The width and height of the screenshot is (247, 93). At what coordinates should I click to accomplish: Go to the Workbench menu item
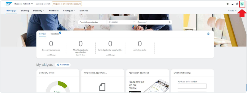[54, 11]
